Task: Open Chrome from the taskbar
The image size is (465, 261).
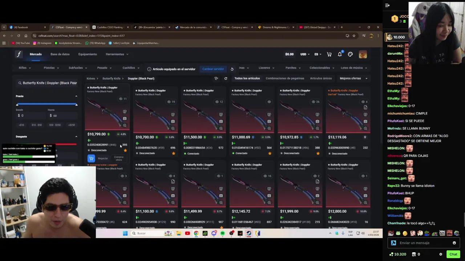Action: [x=196, y=233]
